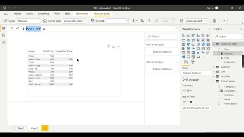
Task: Select the Python visual icon
Action: [203, 53]
